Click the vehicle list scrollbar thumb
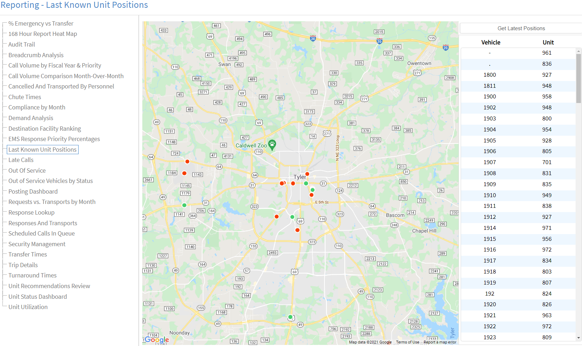 pyautogui.click(x=578, y=78)
